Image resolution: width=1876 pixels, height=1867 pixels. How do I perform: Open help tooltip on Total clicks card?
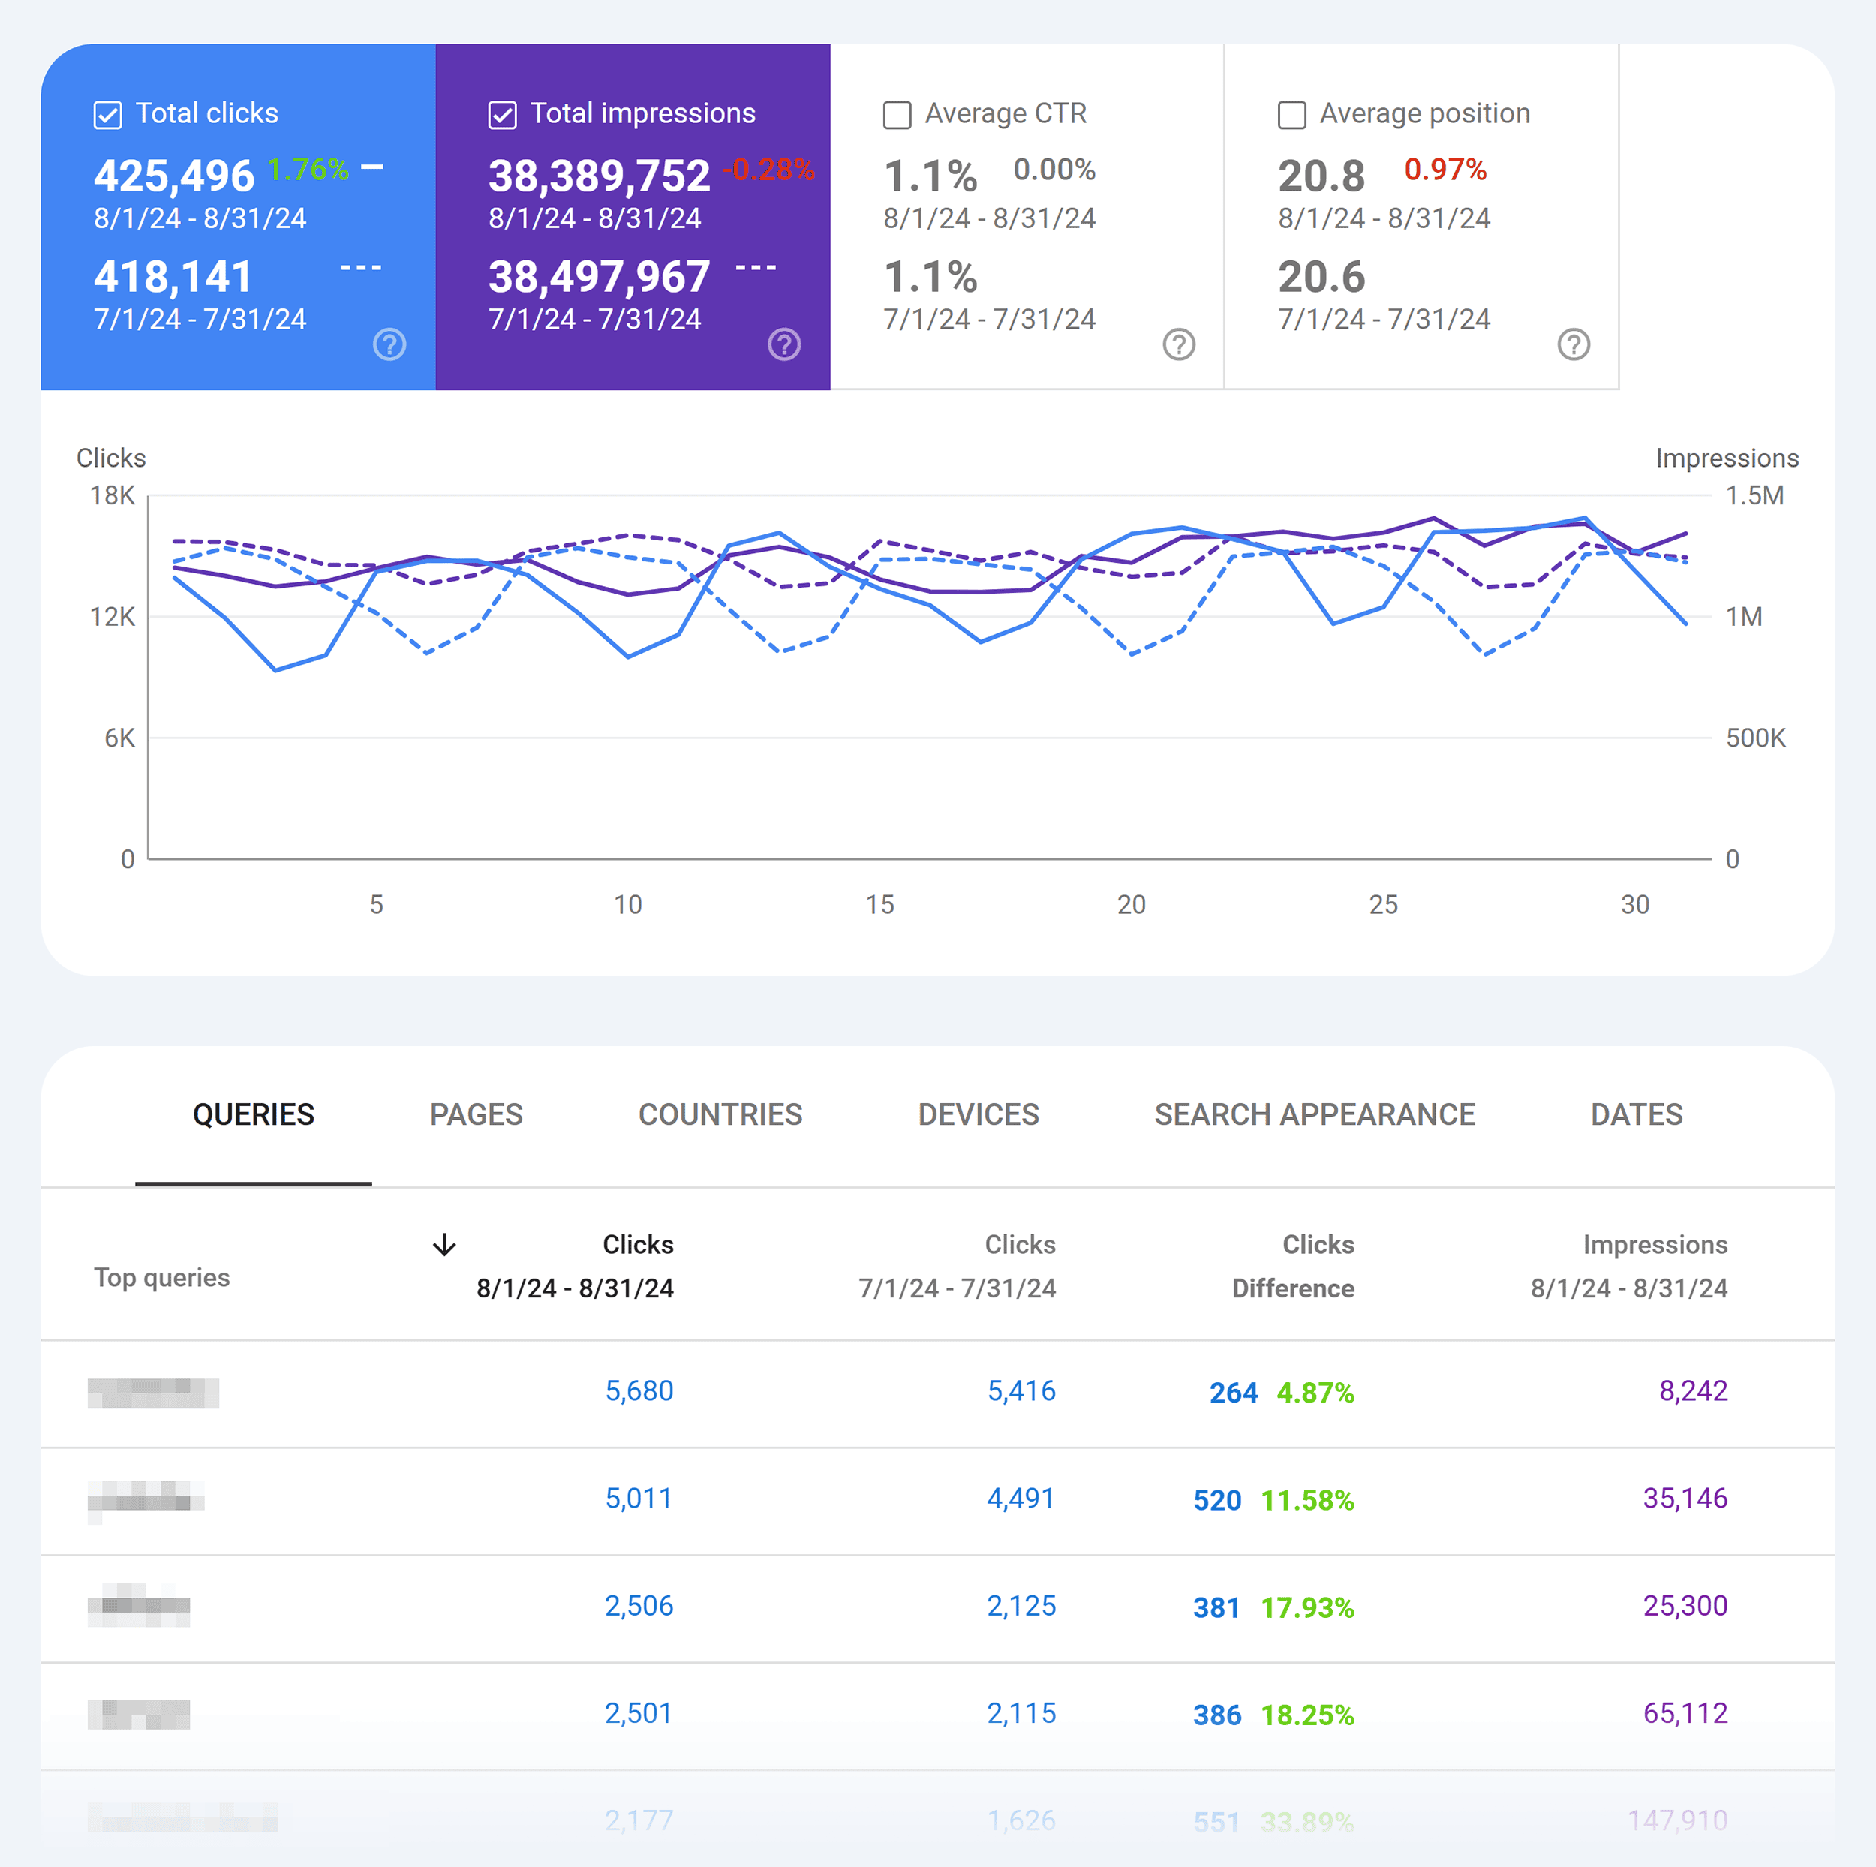point(389,344)
